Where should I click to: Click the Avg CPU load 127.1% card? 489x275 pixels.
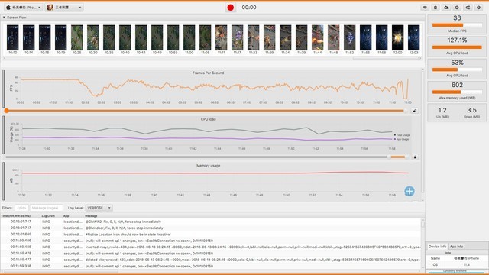pos(457,46)
